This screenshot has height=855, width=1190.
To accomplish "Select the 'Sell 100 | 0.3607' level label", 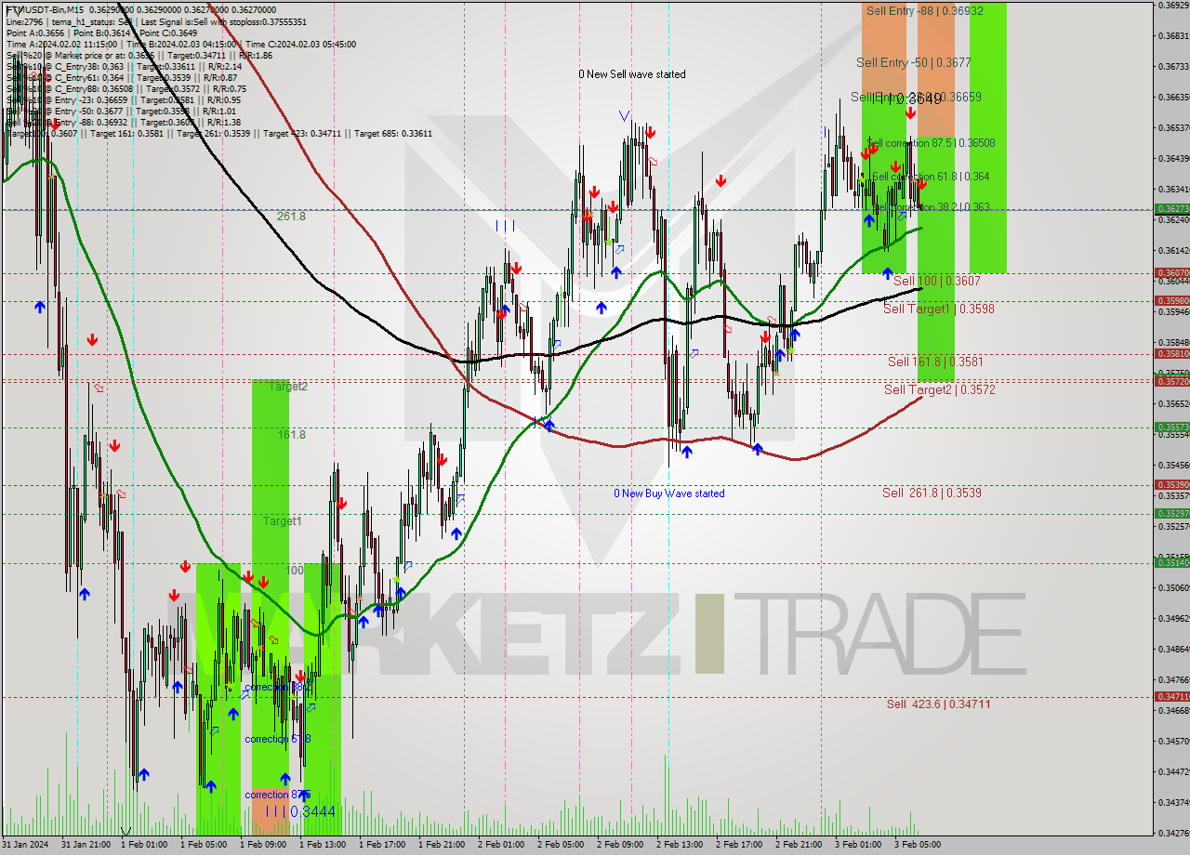I will pos(936,280).
